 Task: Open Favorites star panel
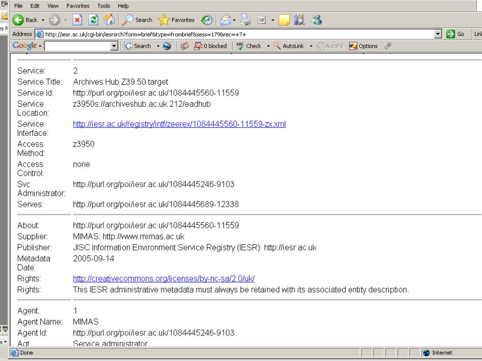(x=177, y=20)
